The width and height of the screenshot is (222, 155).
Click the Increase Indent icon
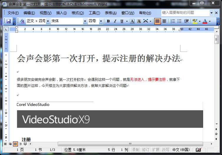186,21
